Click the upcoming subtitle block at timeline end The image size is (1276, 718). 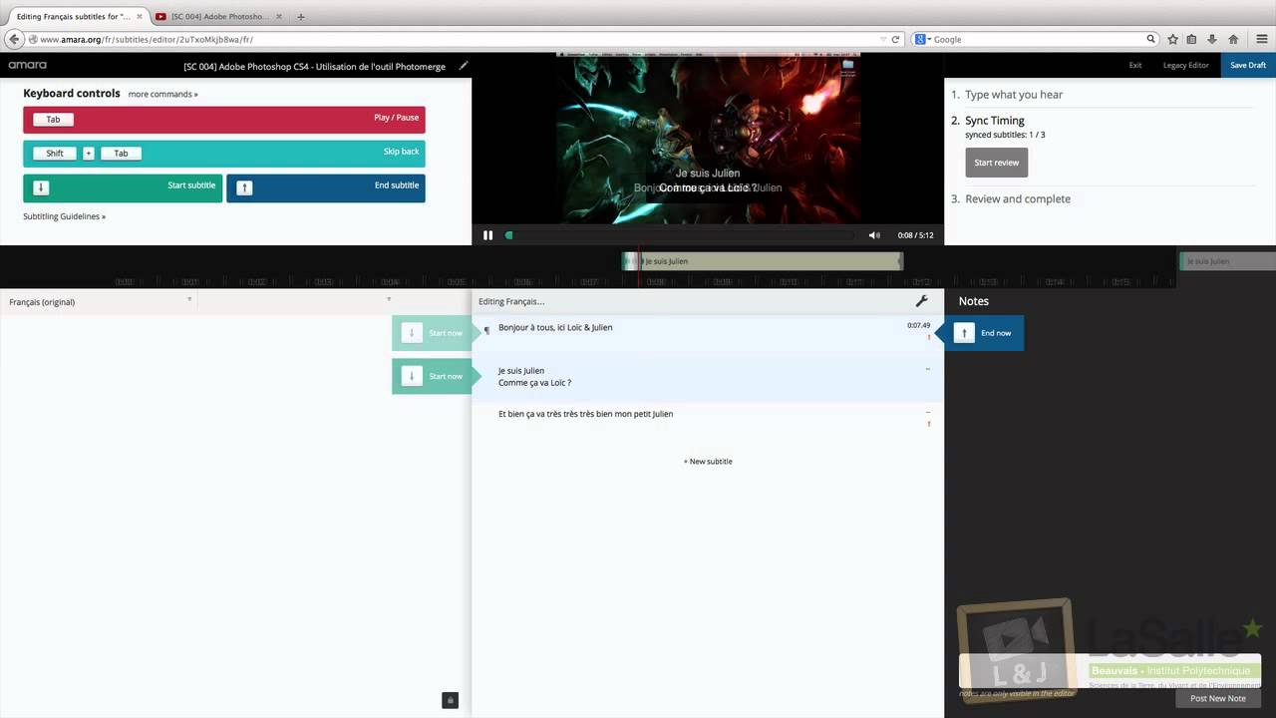(1227, 261)
